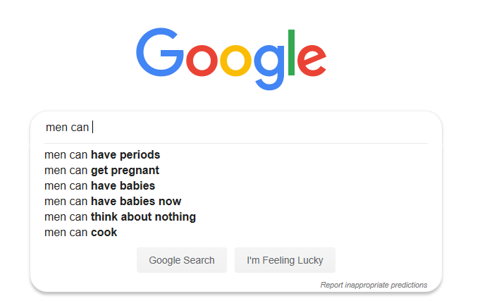499x301 pixels.
Task: Click the I'm Feeling Lucky button
Action: [x=285, y=260]
